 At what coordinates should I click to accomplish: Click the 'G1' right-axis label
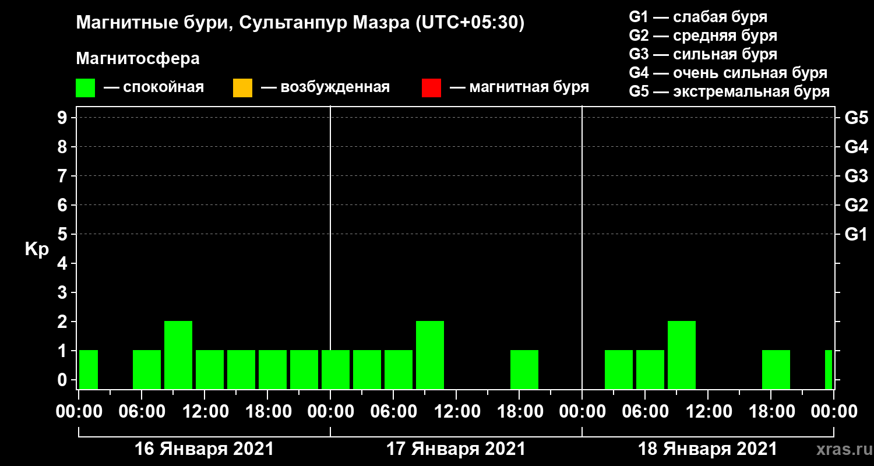pyautogui.click(x=856, y=234)
